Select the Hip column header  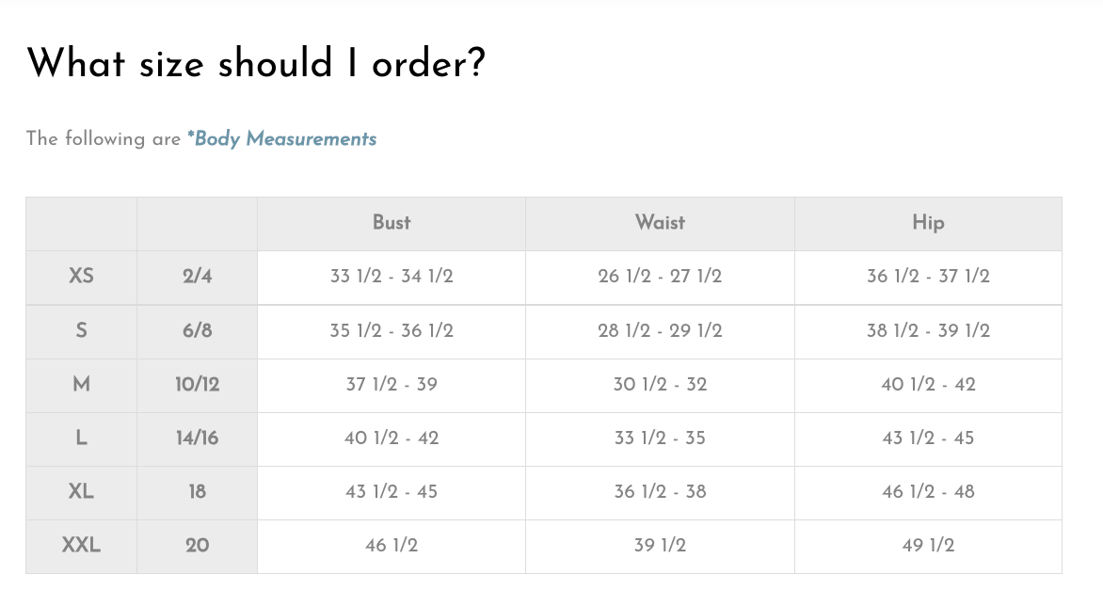pos(928,223)
